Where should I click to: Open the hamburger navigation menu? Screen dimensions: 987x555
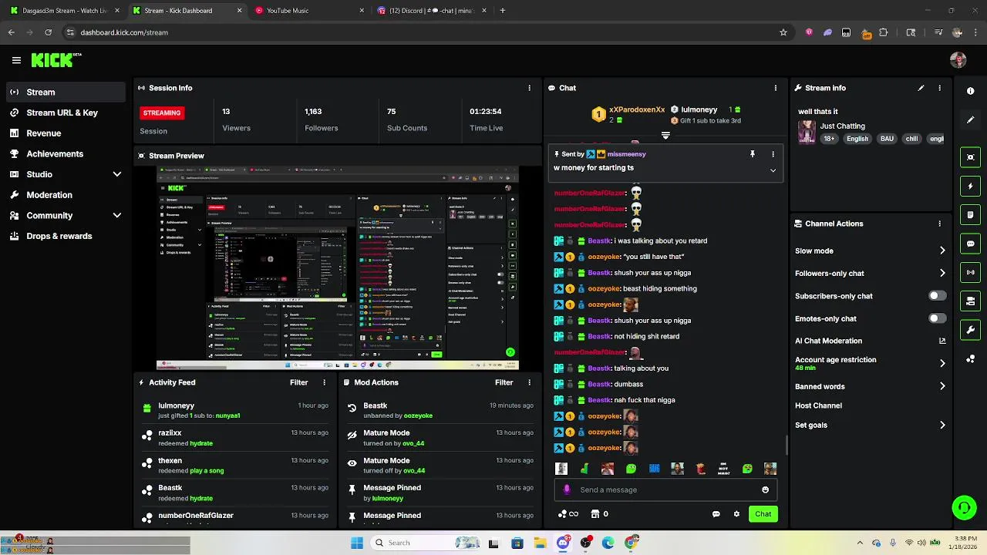[16, 60]
